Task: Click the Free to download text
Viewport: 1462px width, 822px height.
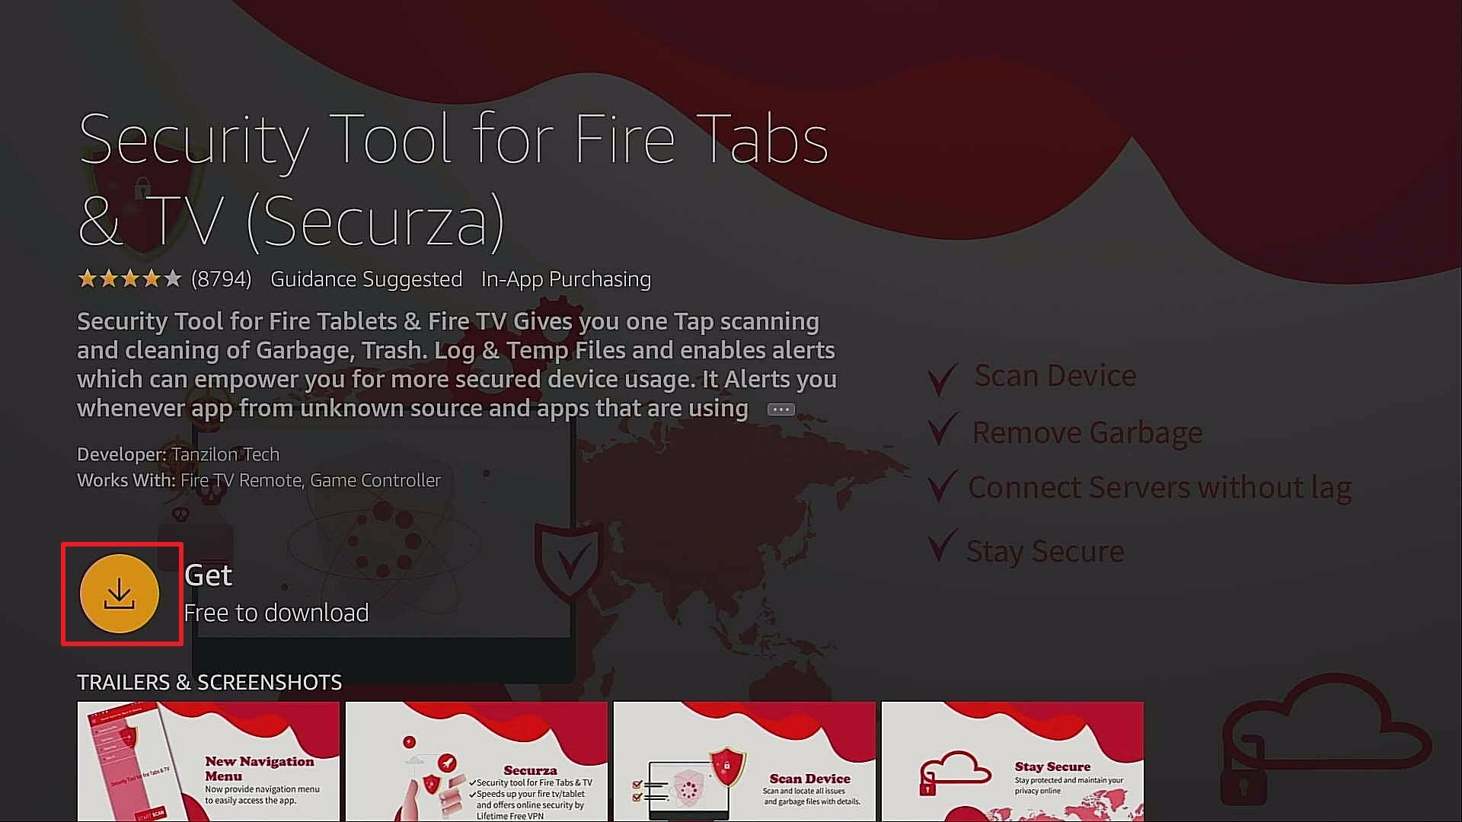Action: pyautogui.click(x=276, y=613)
